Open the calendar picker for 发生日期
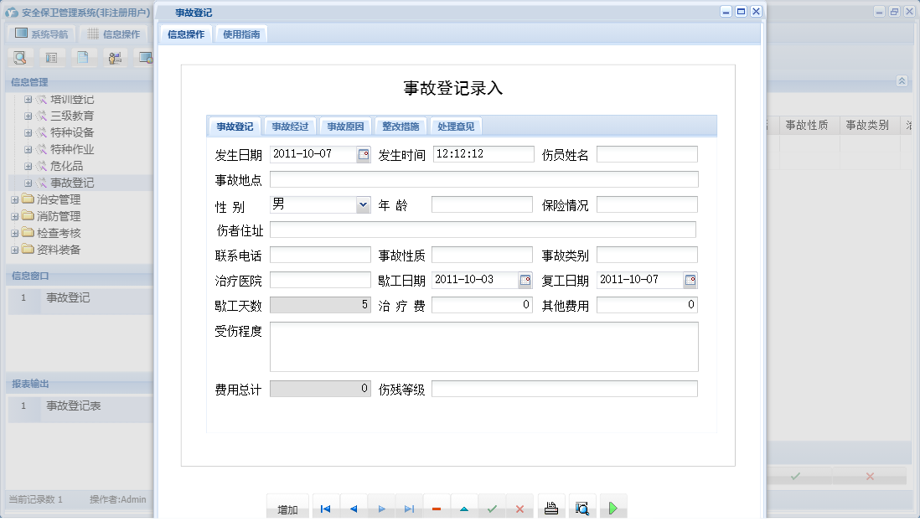The height and width of the screenshot is (532, 920). 364,153
